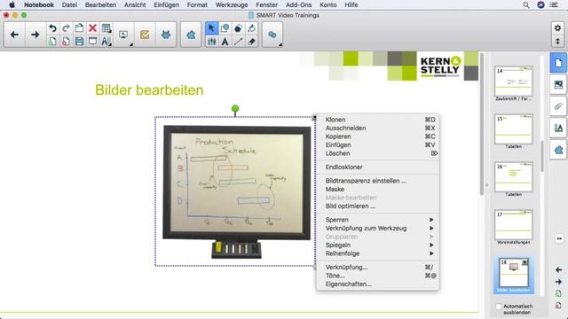Click the red X delete icon

(92, 28)
